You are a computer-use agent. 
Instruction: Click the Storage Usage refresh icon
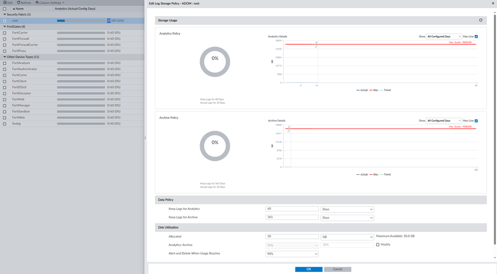point(481,20)
